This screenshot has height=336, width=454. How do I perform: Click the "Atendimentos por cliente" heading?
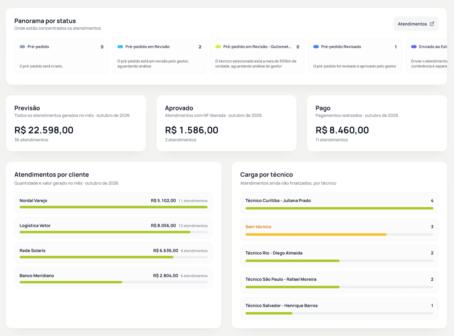tap(52, 175)
